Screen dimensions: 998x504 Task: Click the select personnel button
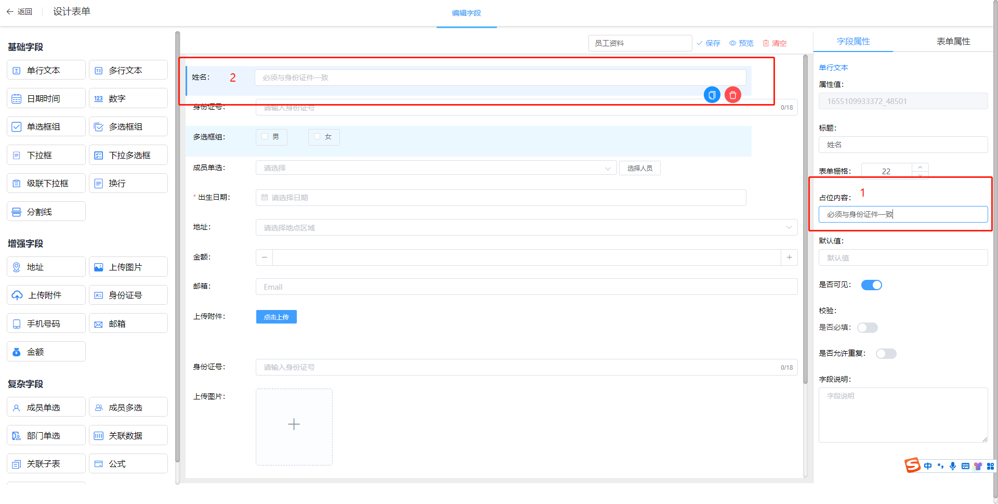click(639, 168)
